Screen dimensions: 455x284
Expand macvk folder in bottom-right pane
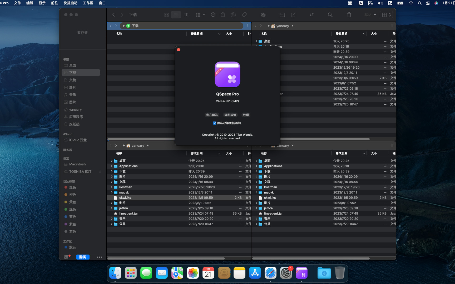point(256,192)
